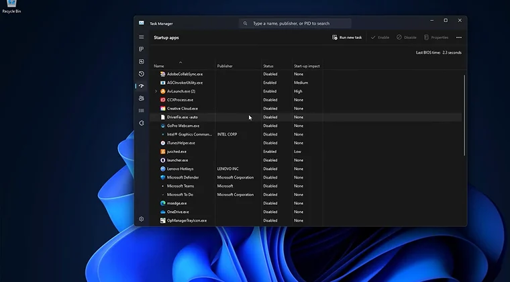Open the Task Manager navigation hamburger menu
Viewport: 510px width, 282px height.
pyautogui.click(x=141, y=37)
